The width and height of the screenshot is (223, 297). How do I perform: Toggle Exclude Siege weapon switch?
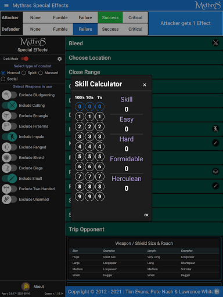[x=9, y=168]
